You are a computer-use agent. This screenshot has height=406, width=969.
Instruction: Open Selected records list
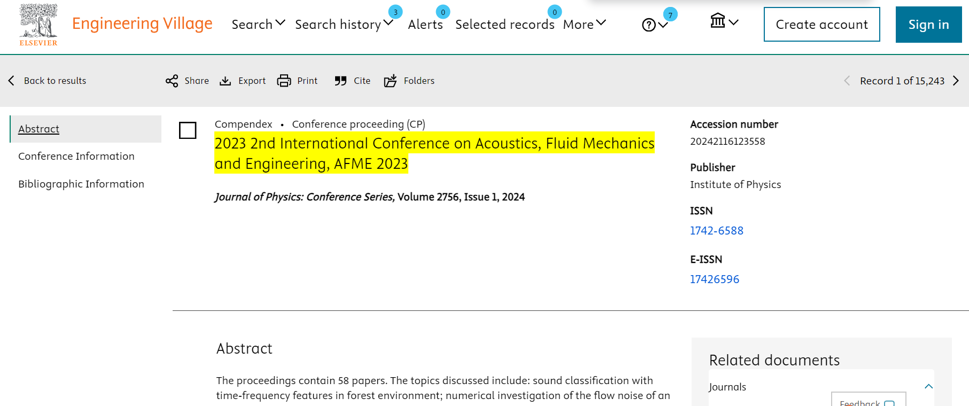click(x=505, y=24)
